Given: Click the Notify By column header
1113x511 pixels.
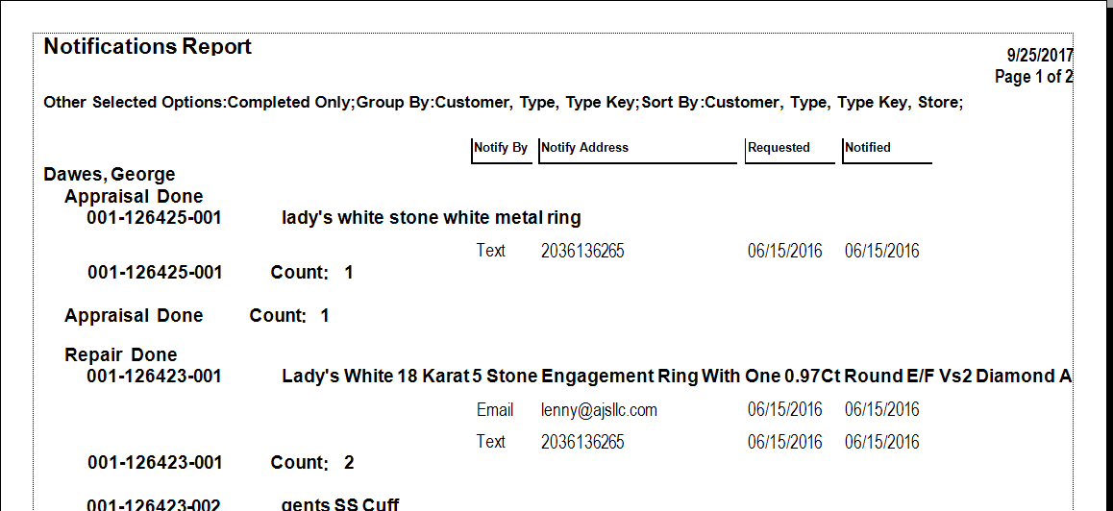Looking at the screenshot, I should tap(501, 148).
